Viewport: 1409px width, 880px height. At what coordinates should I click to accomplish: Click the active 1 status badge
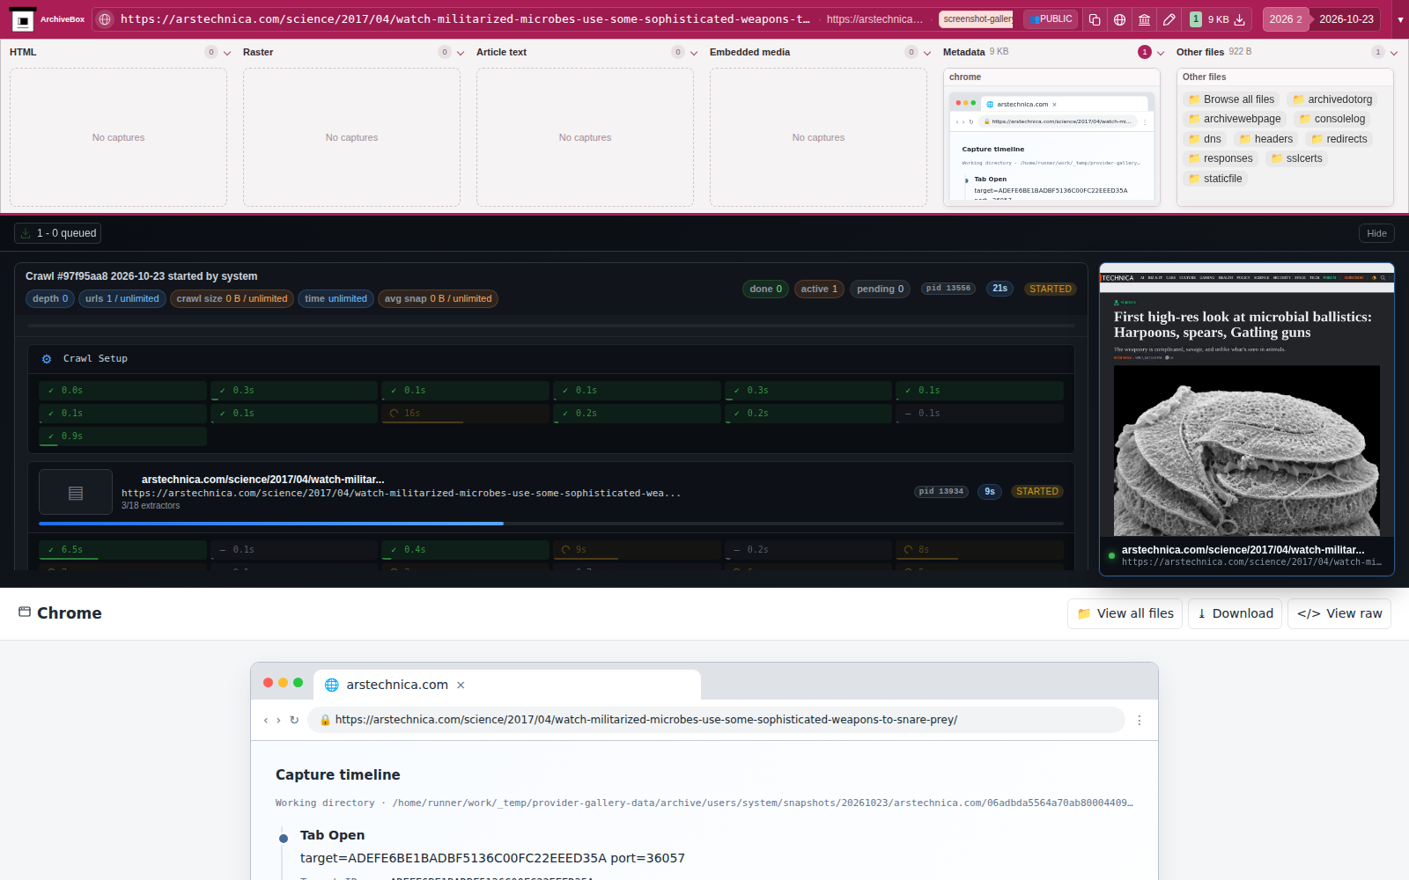pyautogui.click(x=819, y=289)
